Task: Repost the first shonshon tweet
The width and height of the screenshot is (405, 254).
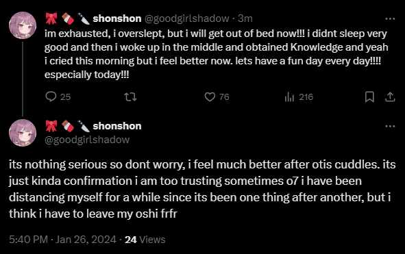Action: pyautogui.click(x=130, y=97)
